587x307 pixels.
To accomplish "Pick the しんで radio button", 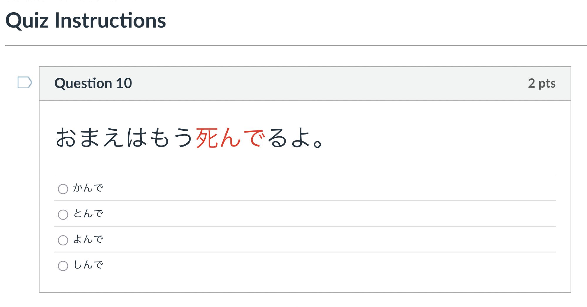I will pyautogui.click(x=63, y=266).
